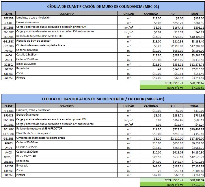Click $10,403.97 total in the MBC-01 table

(194, 37)
